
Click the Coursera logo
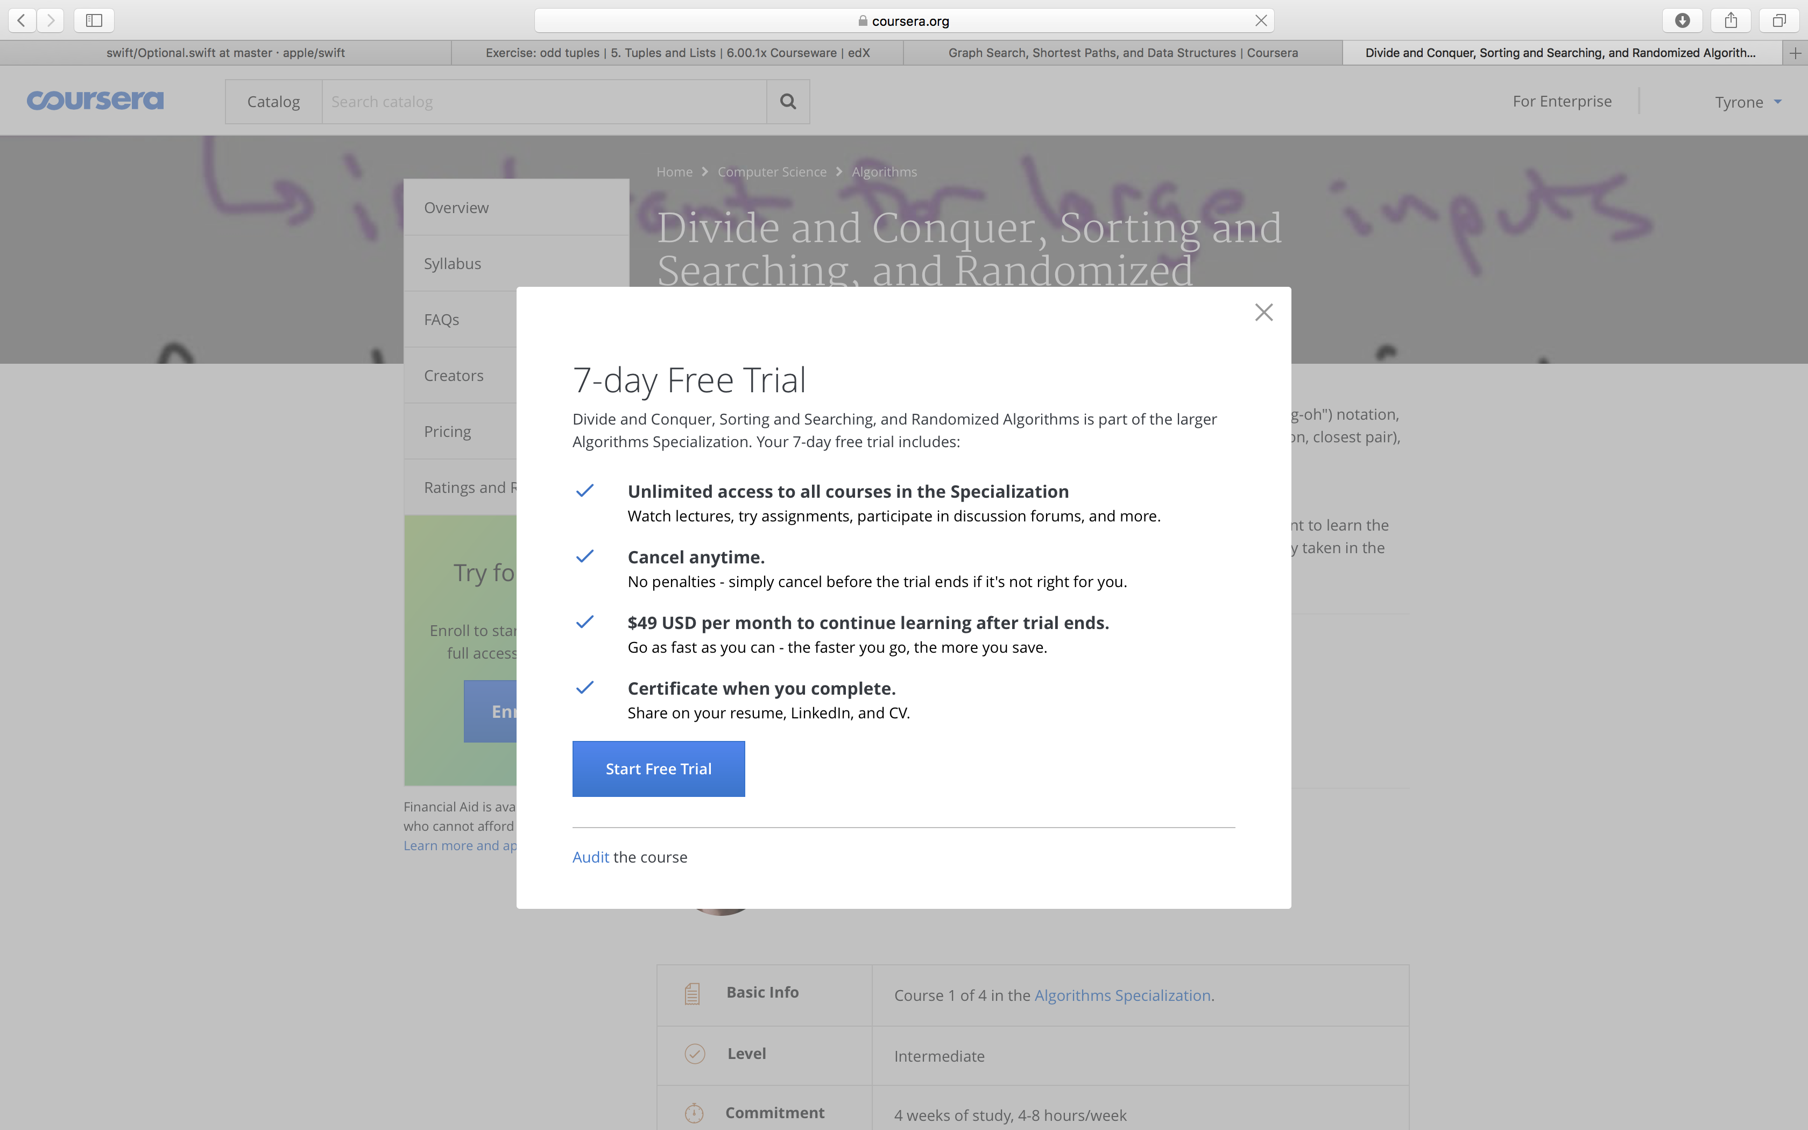95,100
